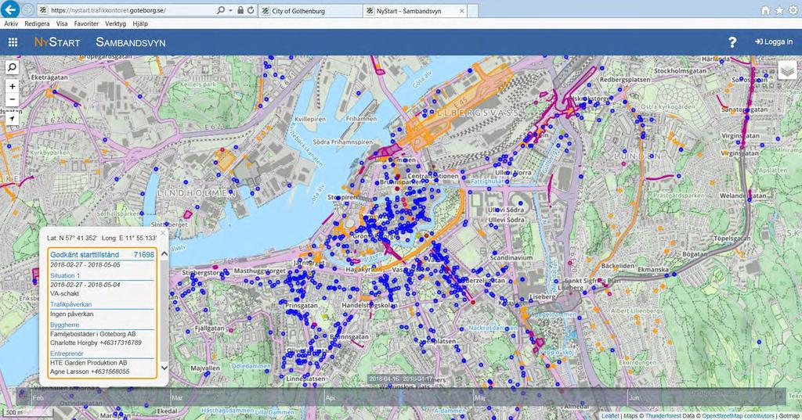Click the 2018-02-27 - 2018-05-05 date range
The image size is (802, 420).
[x=85, y=264]
